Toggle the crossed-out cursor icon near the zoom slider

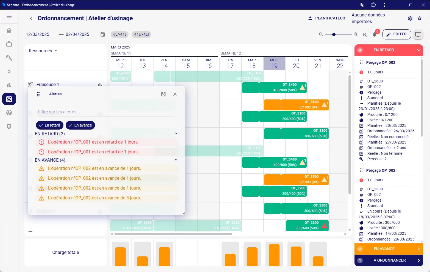(365, 35)
